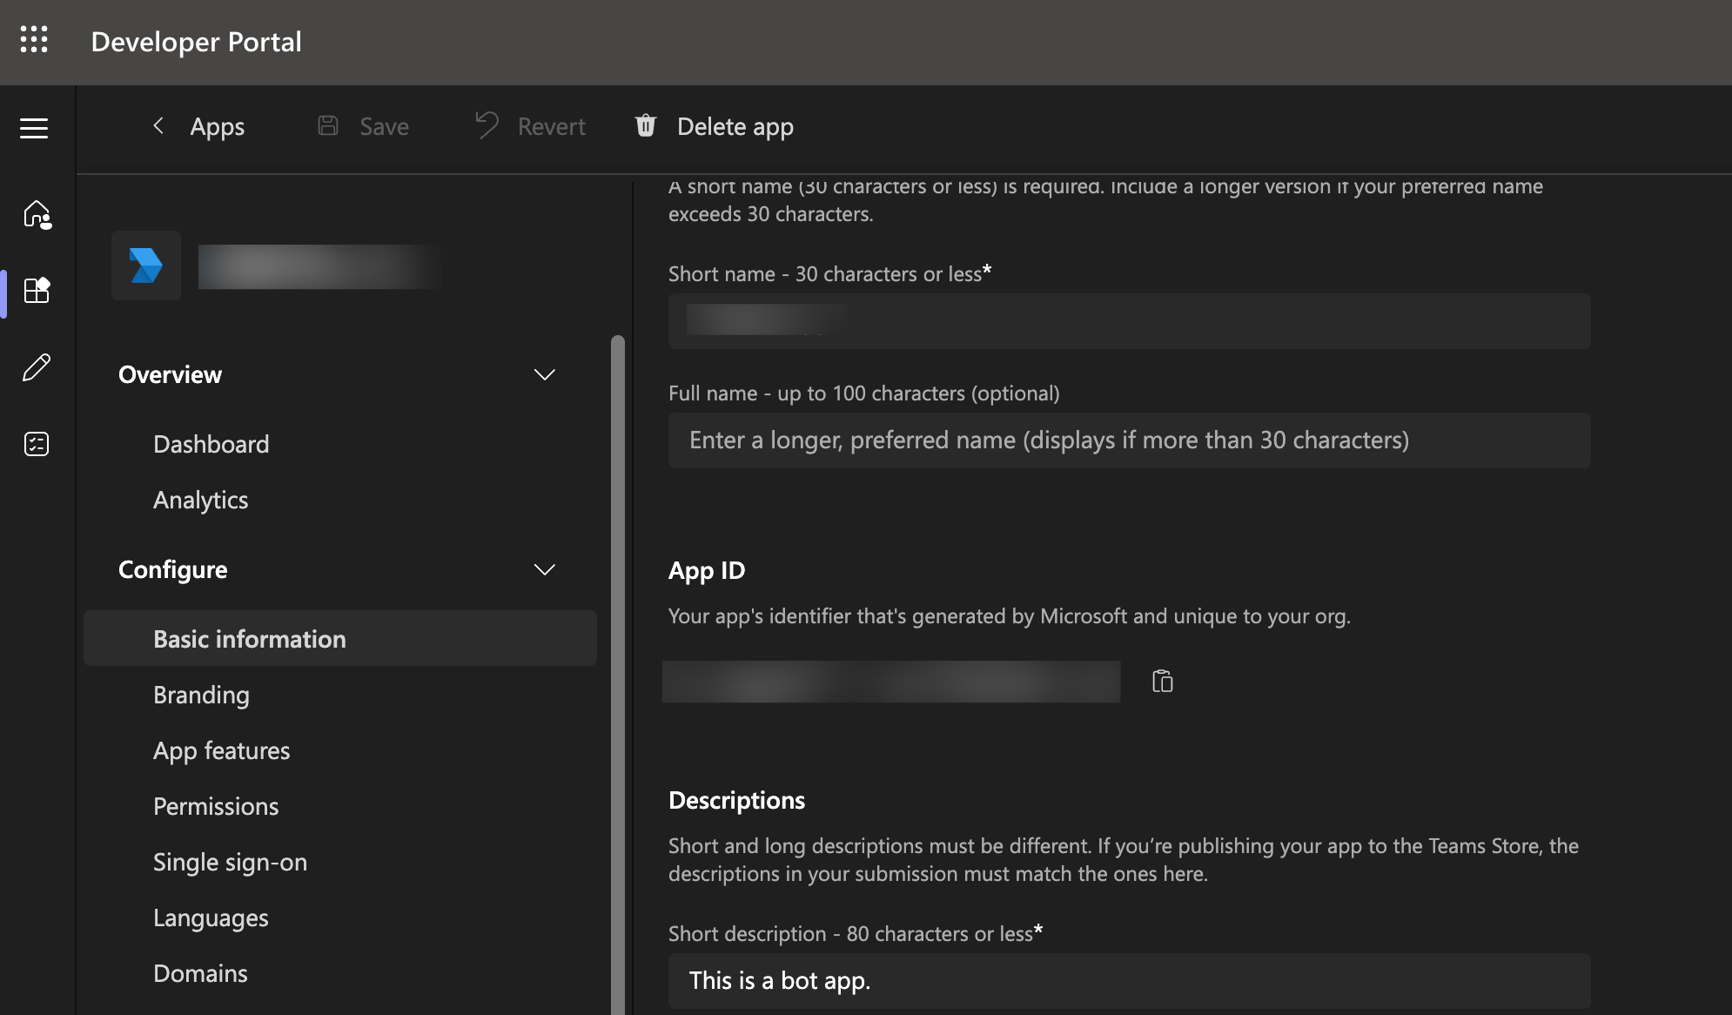Collapse the Overview section
Image resolution: width=1732 pixels, height=1015 pixels.
pyautogui.click(x=544, y=374)
